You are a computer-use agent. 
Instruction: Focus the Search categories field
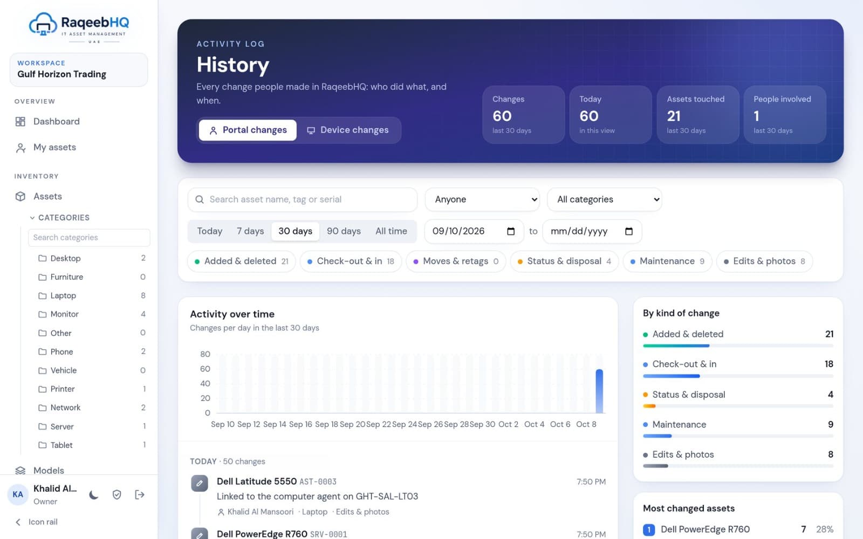(89, 238)
